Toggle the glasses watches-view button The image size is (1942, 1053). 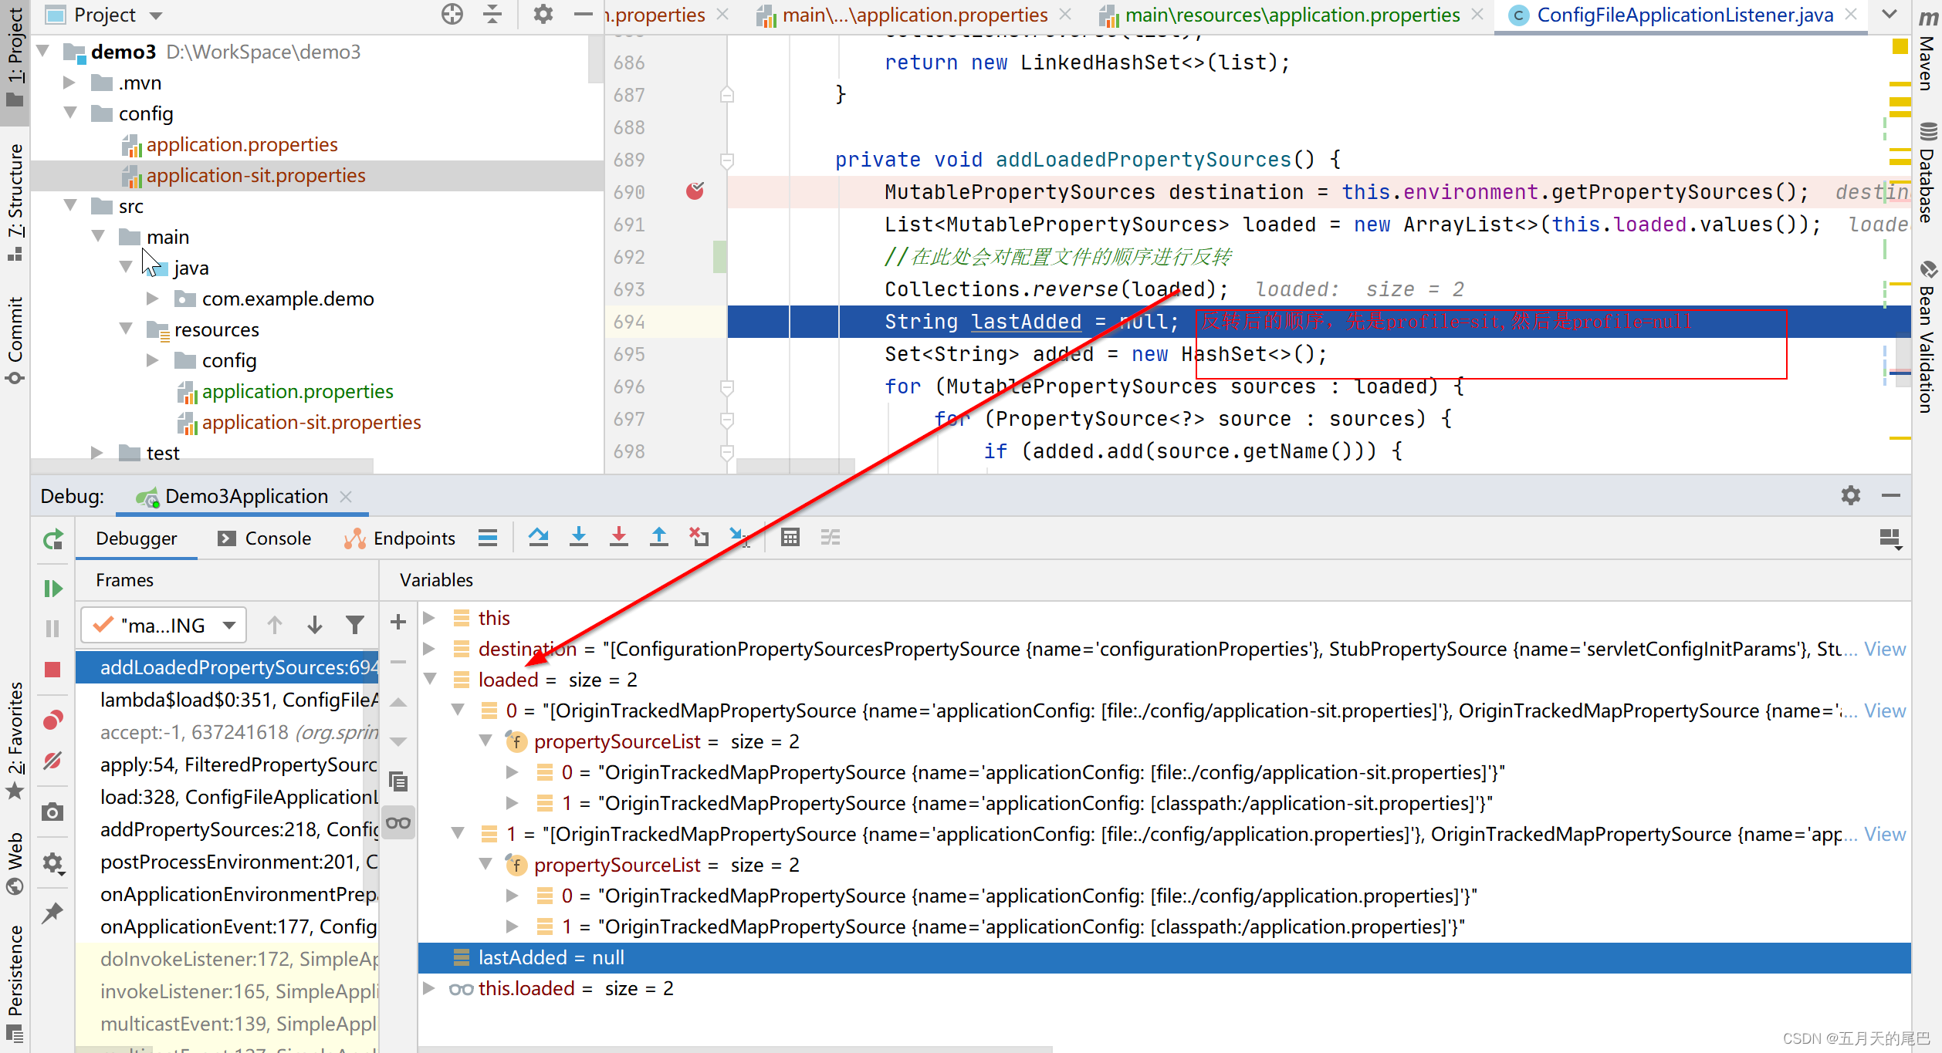point(398,822)
